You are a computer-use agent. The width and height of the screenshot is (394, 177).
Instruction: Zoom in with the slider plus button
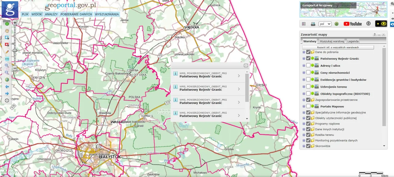point(15,22)
